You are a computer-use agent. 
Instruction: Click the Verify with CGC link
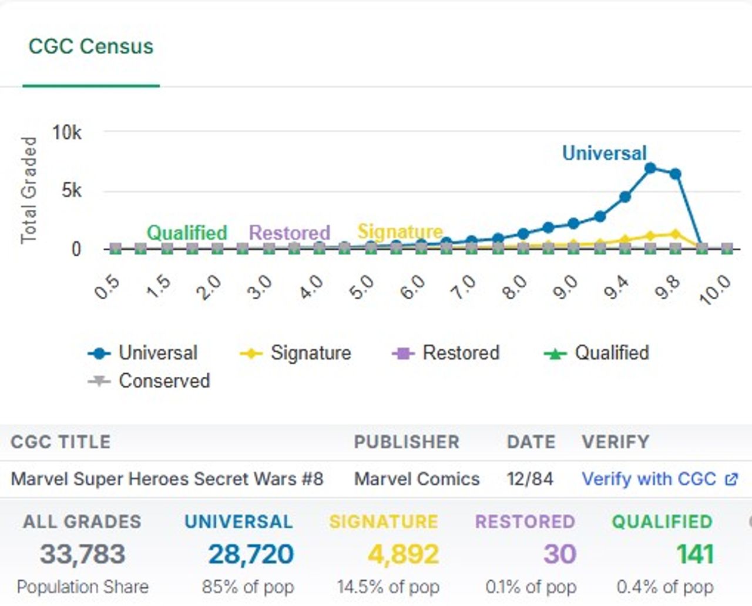point(649,479)
